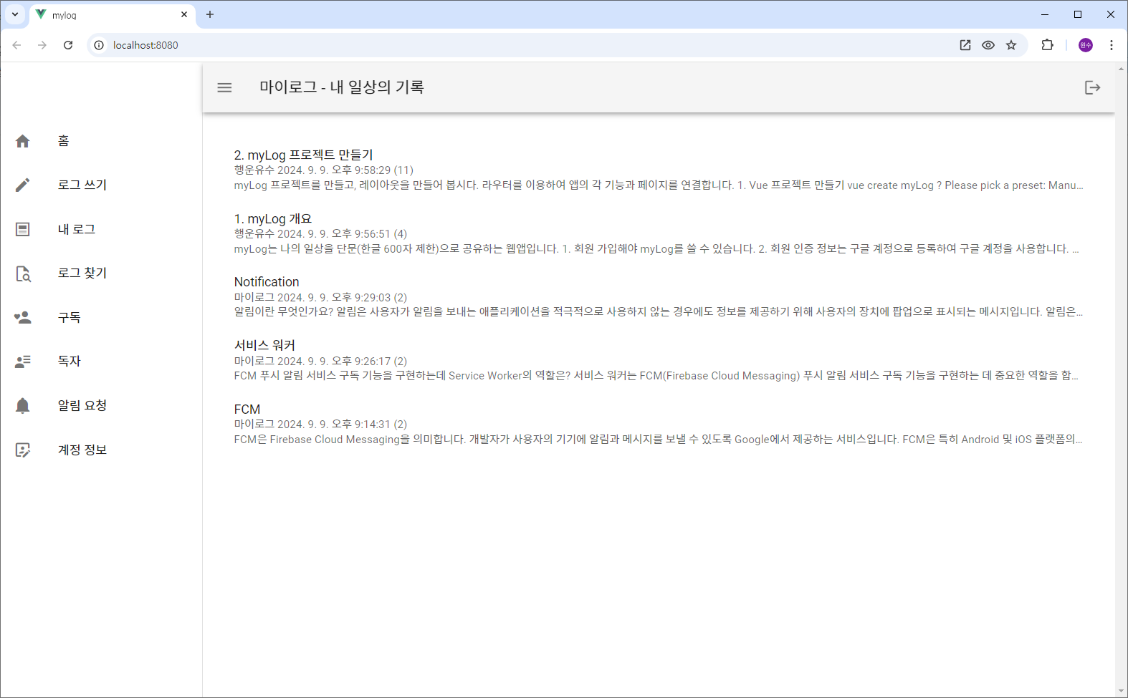1128x698 pixels.
Task: Click the summary beginning 'myLog 프로젝트를 만들고'
Action: click(x=659, y=185)
